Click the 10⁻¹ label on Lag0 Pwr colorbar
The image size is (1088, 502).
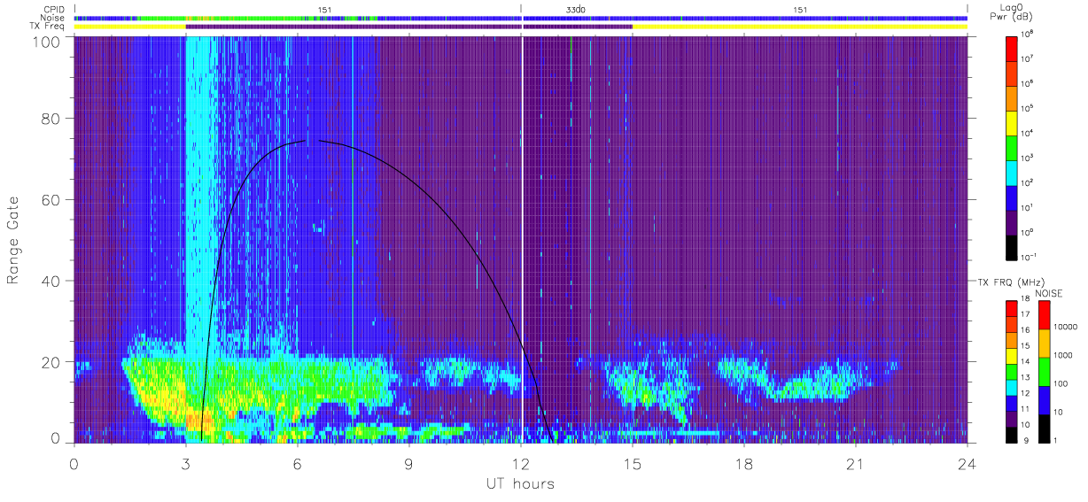(x=1030, y=257)
